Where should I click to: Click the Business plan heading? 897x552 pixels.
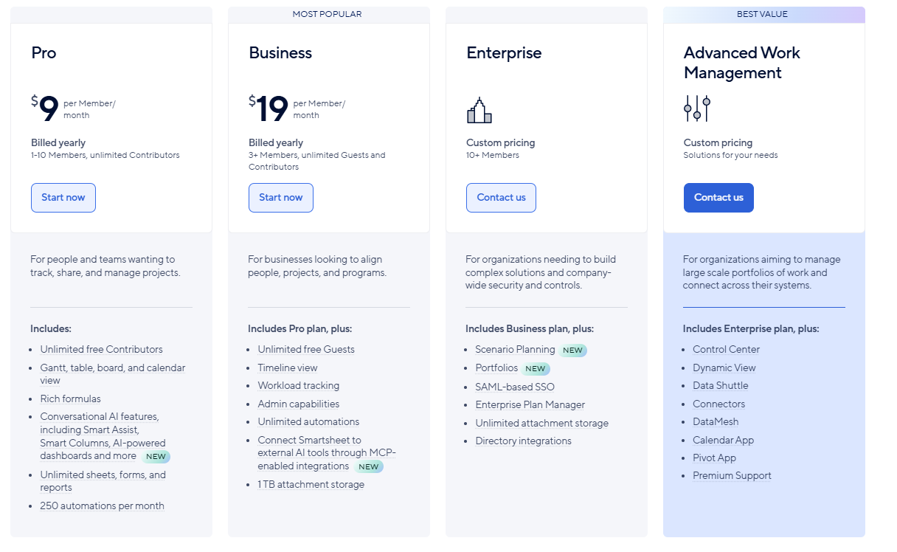pyautogui.click(x=280, y=53)
